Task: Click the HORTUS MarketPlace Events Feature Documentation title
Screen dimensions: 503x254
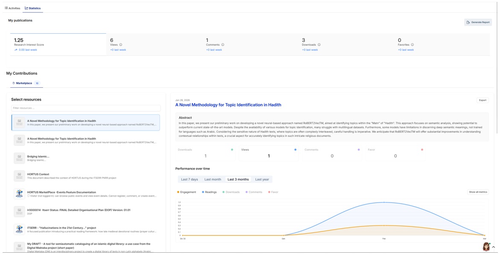Action: (61, 192)
